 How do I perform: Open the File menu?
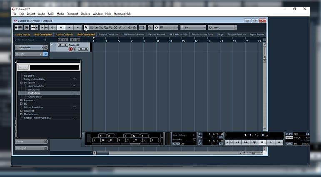pos(14,14)
